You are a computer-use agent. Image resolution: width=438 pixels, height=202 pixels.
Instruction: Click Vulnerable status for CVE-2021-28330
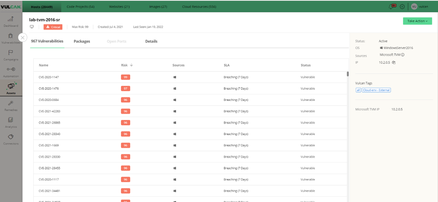[x=307, y=157]
